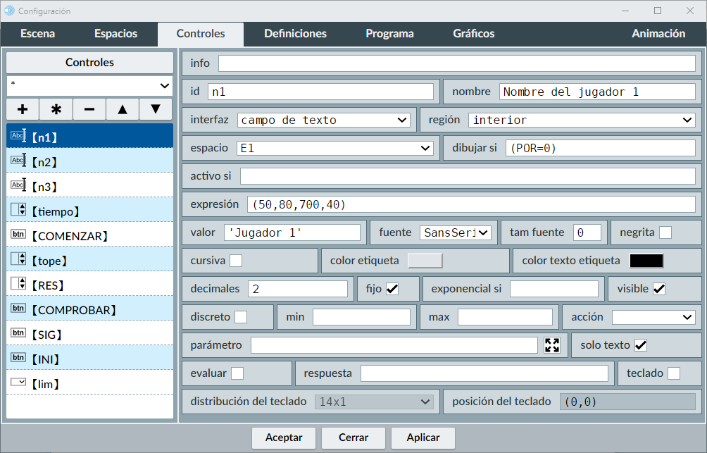Move control down with down arrow
The height and width of the screenshot is (453, 707).
tap(156, 109)
